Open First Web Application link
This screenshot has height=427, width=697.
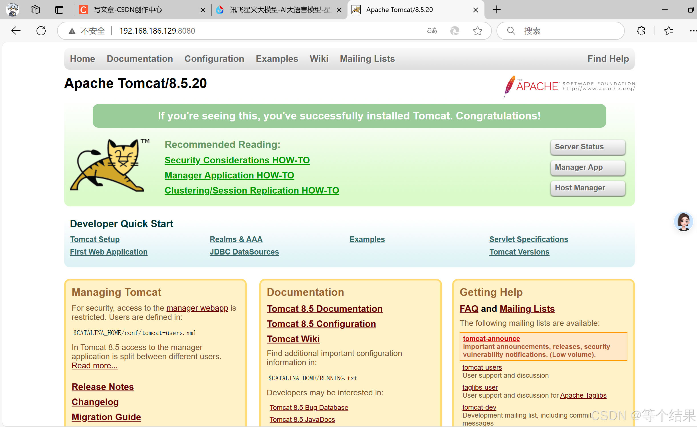[x=109, y=252]
